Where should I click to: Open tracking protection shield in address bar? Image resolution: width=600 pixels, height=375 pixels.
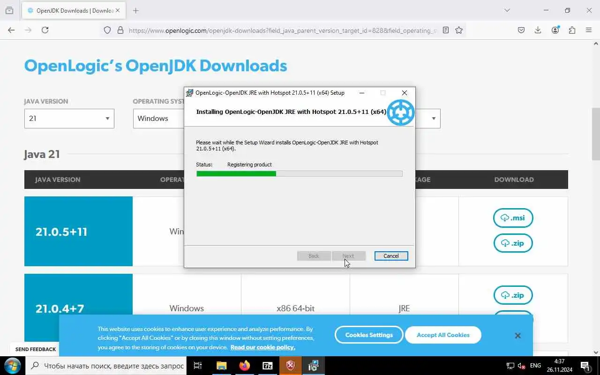pyautogui.click(x=107, y=30)
